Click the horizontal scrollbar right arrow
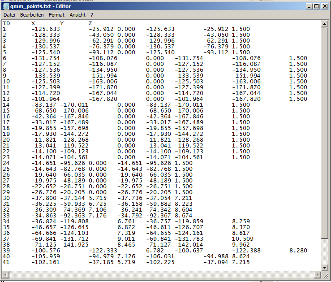Screen dimensions: 331x282 [317, 274]
